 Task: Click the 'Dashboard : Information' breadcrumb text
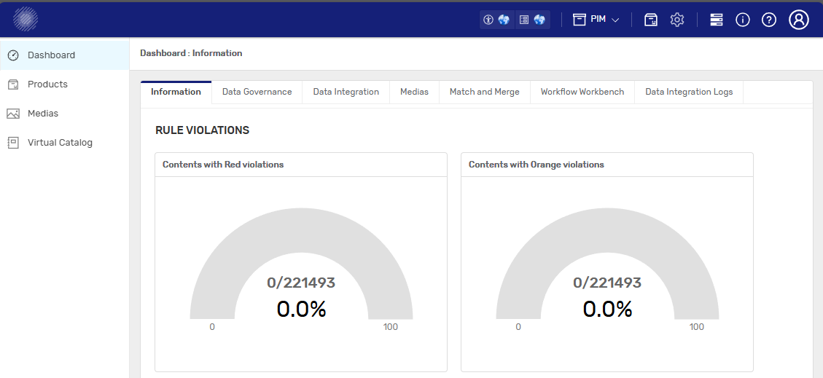point(191,53)
